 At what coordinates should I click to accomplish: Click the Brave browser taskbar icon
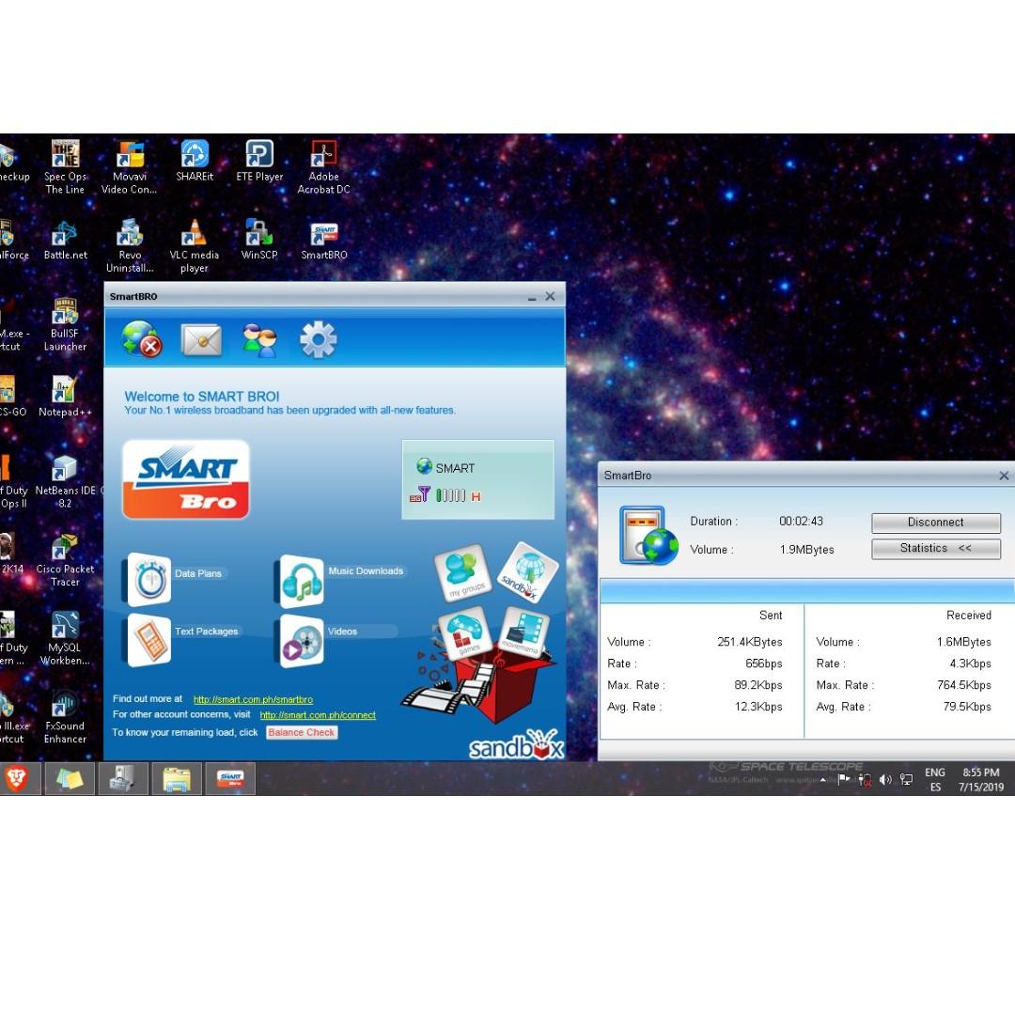(16, 778)
